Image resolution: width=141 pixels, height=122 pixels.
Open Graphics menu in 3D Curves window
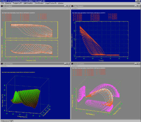pyautogui.click(x=75, y=66)
